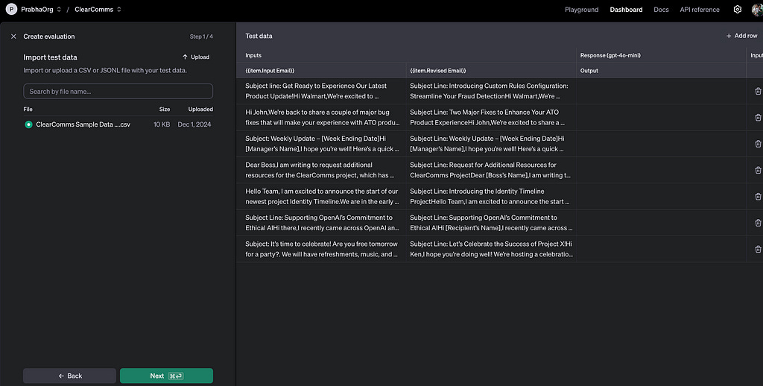The image size is (763, 386).
Task: Add row to test data
Action: 741,36
